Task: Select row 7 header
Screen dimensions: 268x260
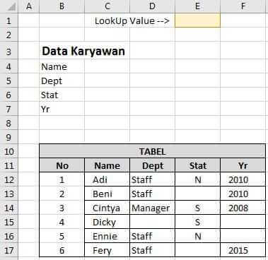Action: click(9, 109)
